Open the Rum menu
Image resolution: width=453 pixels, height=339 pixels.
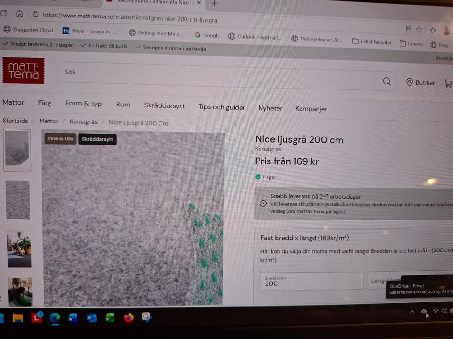[123, 105]
